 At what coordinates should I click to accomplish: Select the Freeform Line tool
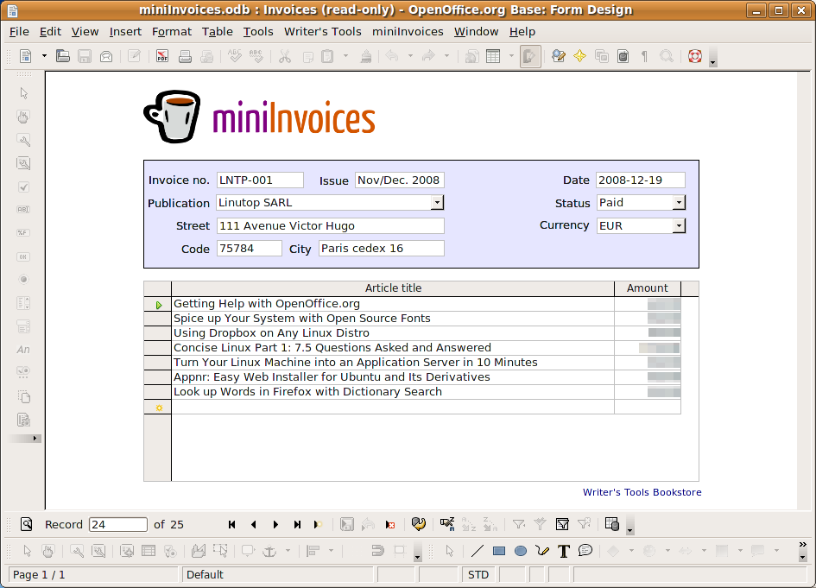tap(542, 551)
